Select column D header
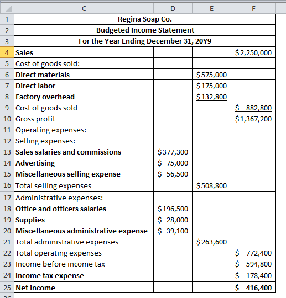The image size is (286, 298). tap(173, 8)
